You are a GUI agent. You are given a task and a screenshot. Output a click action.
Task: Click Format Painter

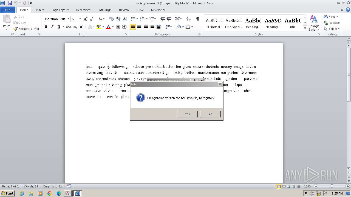tap(27, 29)
